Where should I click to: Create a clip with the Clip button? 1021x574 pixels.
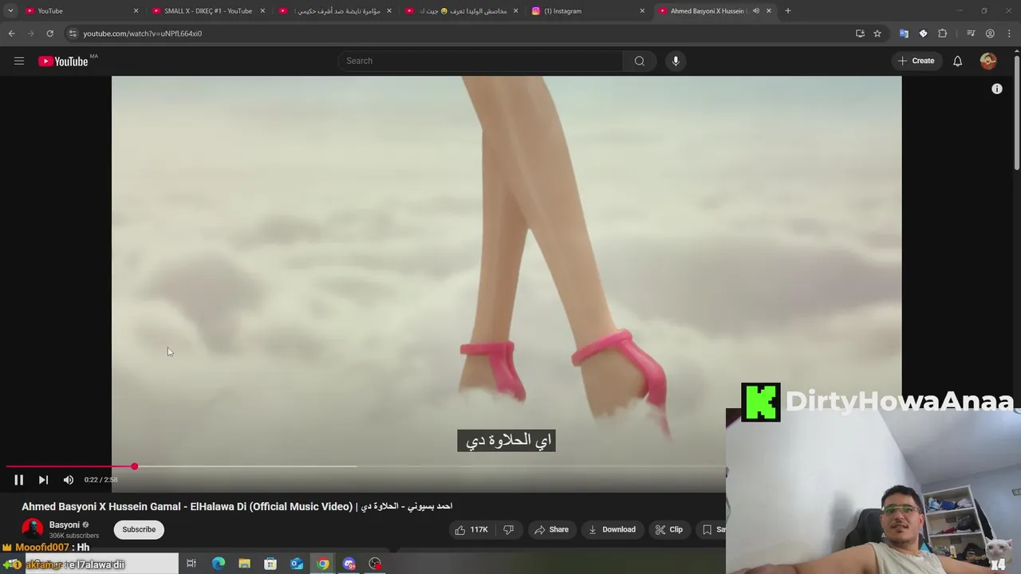click(x=668, y=529)
